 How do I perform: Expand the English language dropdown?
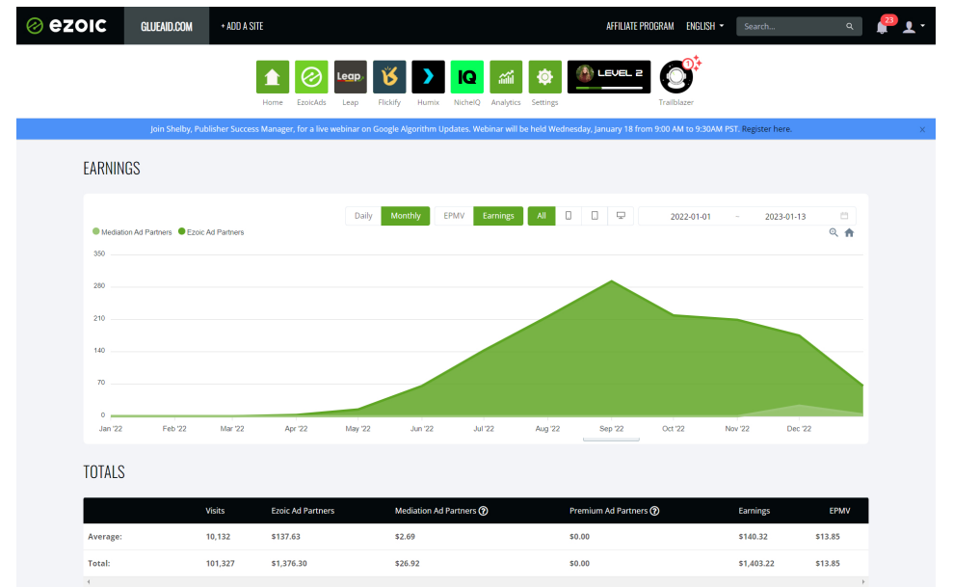click(705, 26)
